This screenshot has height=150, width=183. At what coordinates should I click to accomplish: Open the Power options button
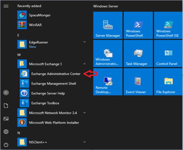6,145
